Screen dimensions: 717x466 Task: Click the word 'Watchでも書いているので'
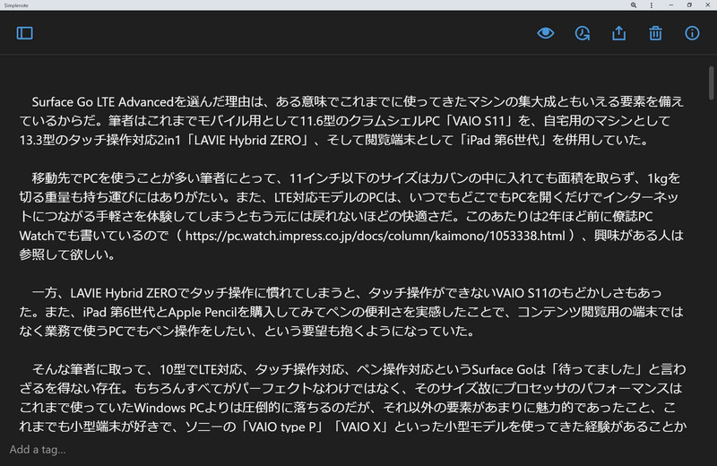click(94, 236)
